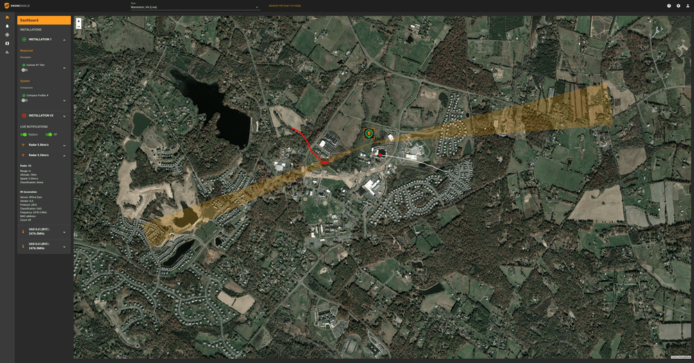Click the sensor target icon in sidebar
Viewport: 694px width, 363px height.
point(7,34)
